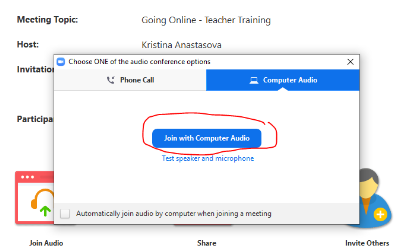Click the Invite Others label
The image size is (399, 250).
point(367,243)
